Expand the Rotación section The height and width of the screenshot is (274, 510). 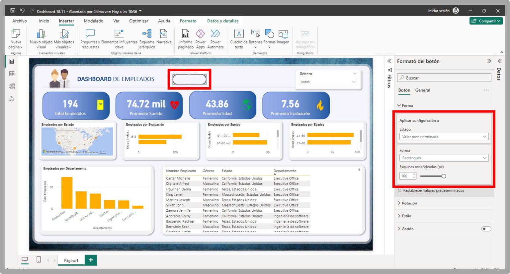399,203
